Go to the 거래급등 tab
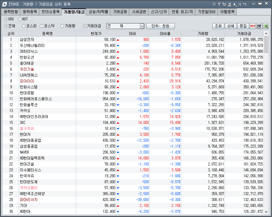 pyautogui.click(x=120, y=12)
